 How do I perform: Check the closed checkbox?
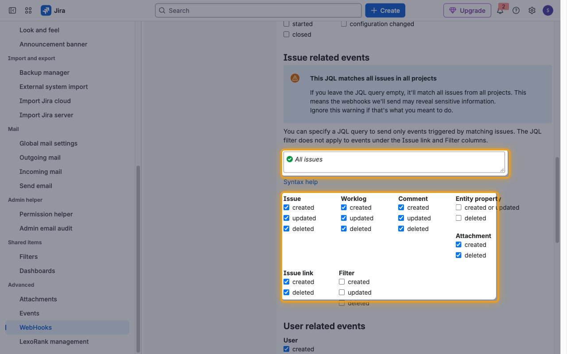[x=286, y=34]
